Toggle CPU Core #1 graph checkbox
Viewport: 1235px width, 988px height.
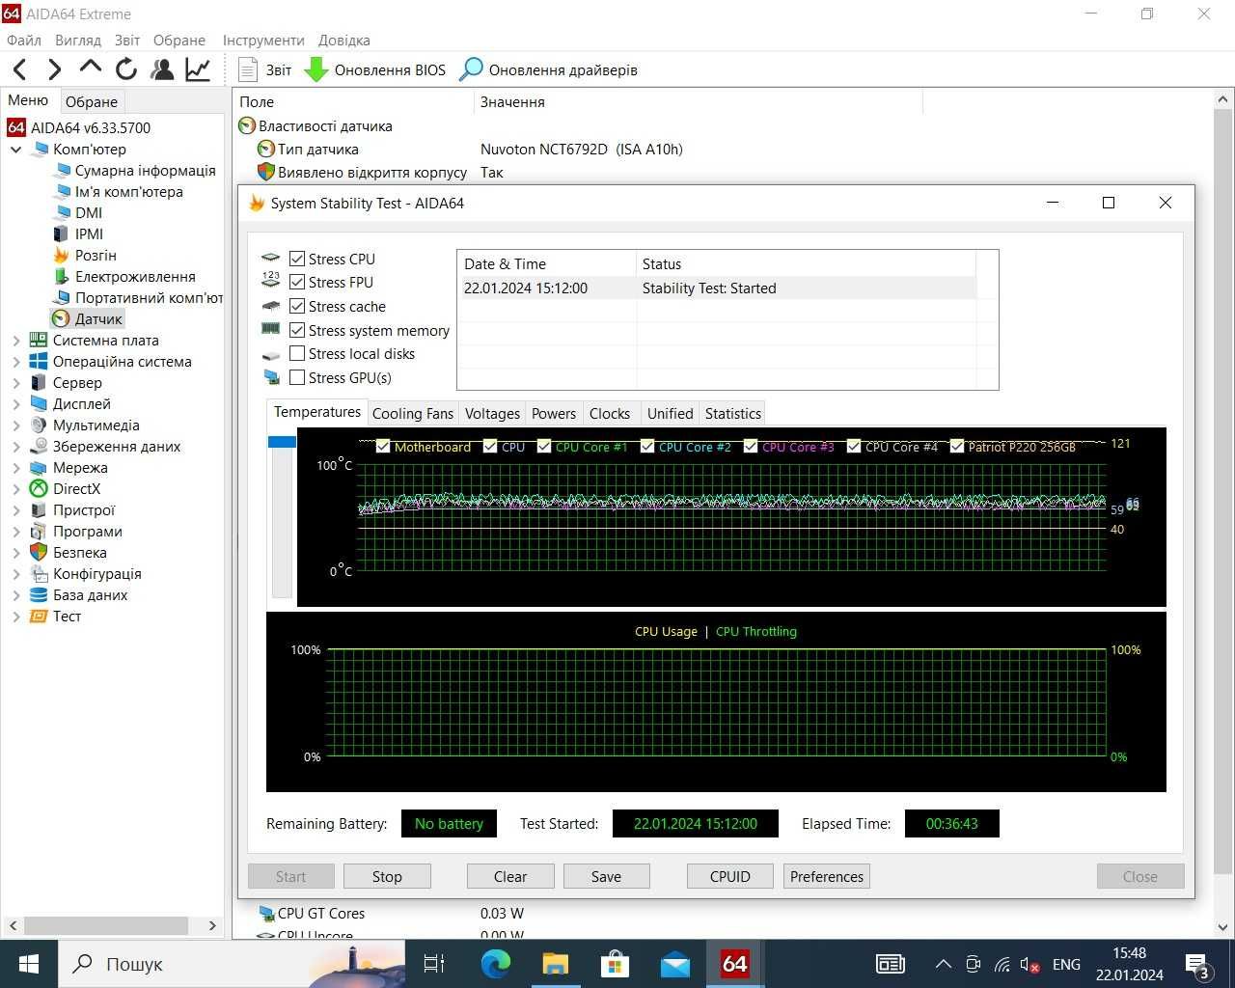(x=544, y=447)
